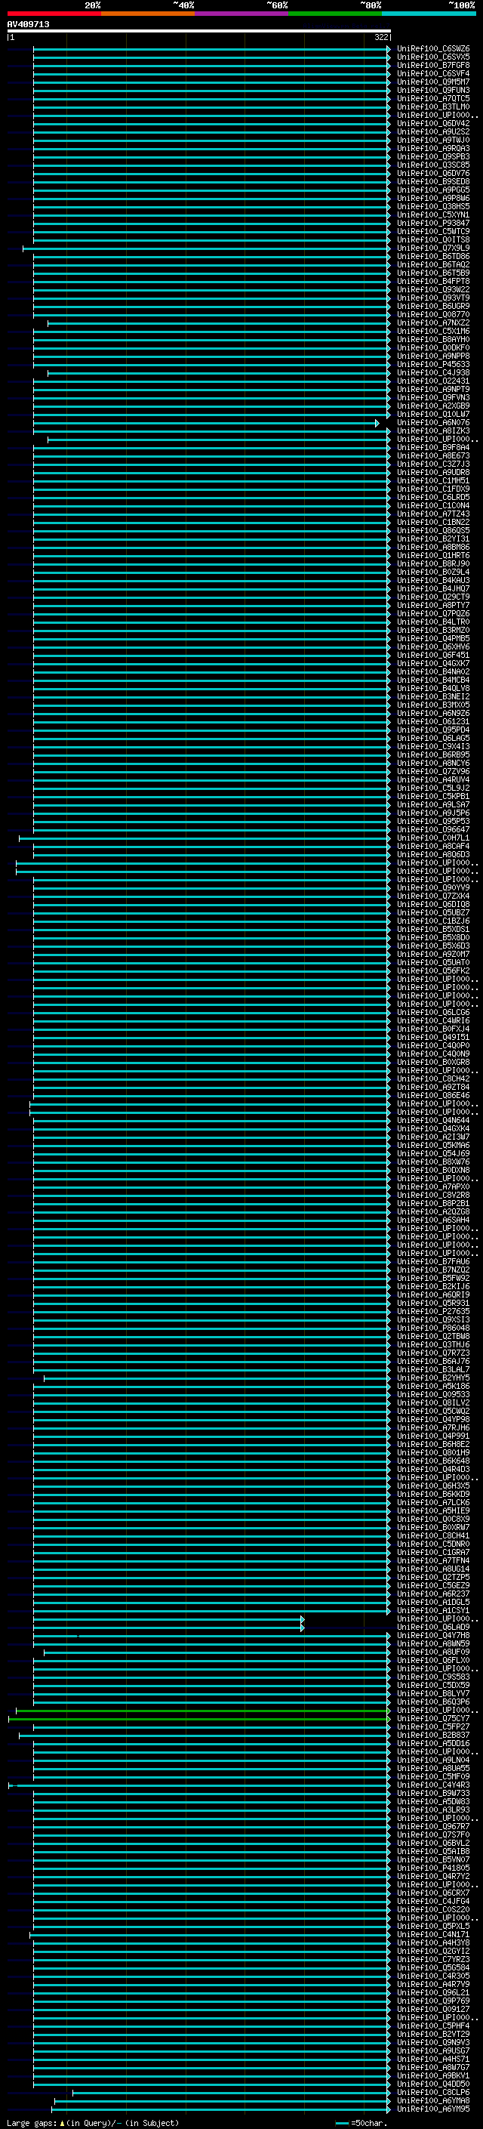Select hit UniRef100_A8CAF4
Screen dimensions: 483x2129
point(432,847)
